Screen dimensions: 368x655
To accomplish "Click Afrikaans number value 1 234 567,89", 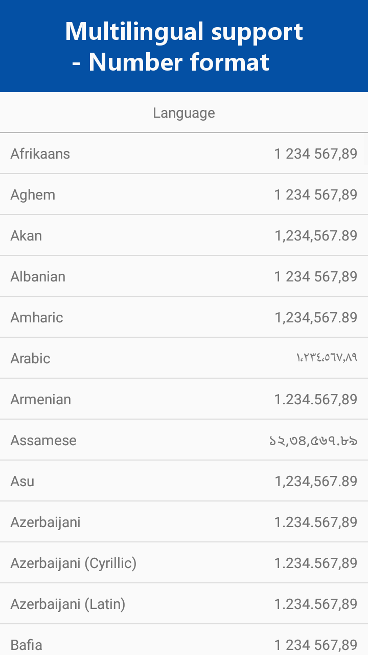I will coord(316,154).
